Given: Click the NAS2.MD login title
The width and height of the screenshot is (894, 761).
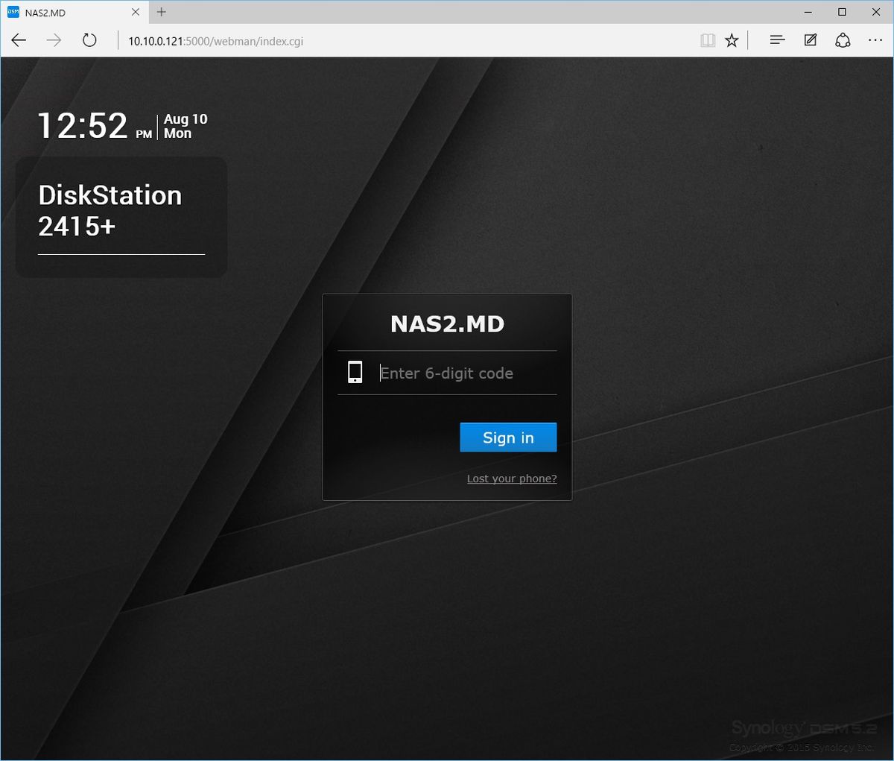Looking at the screenshot, I should click(x=448, y=323).
